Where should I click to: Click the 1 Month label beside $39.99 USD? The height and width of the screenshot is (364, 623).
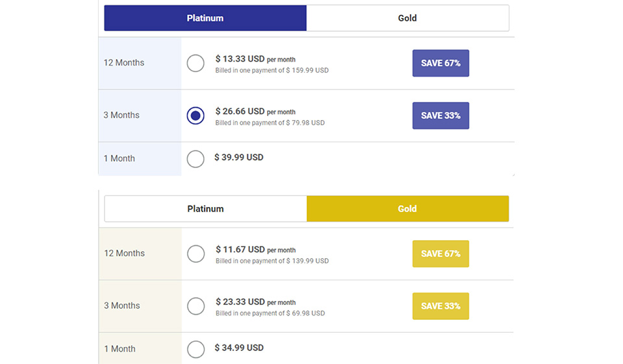click(x=119, y=158)
